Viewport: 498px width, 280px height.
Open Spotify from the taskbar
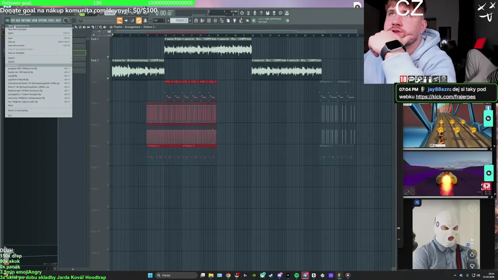point(296,275)
